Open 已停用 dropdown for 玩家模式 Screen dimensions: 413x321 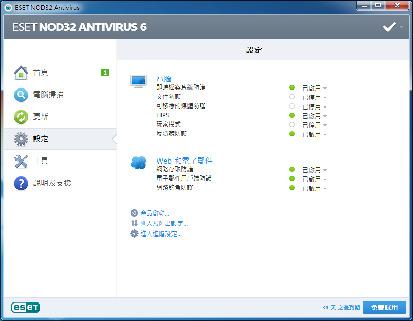(x=315, y=125)
